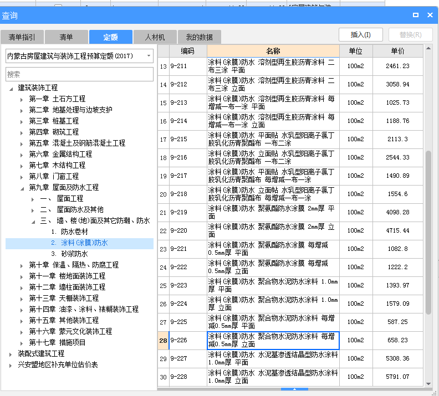The image size is (439, 396).
Task: Click the 单位 column header
Action: coord(356,51)
